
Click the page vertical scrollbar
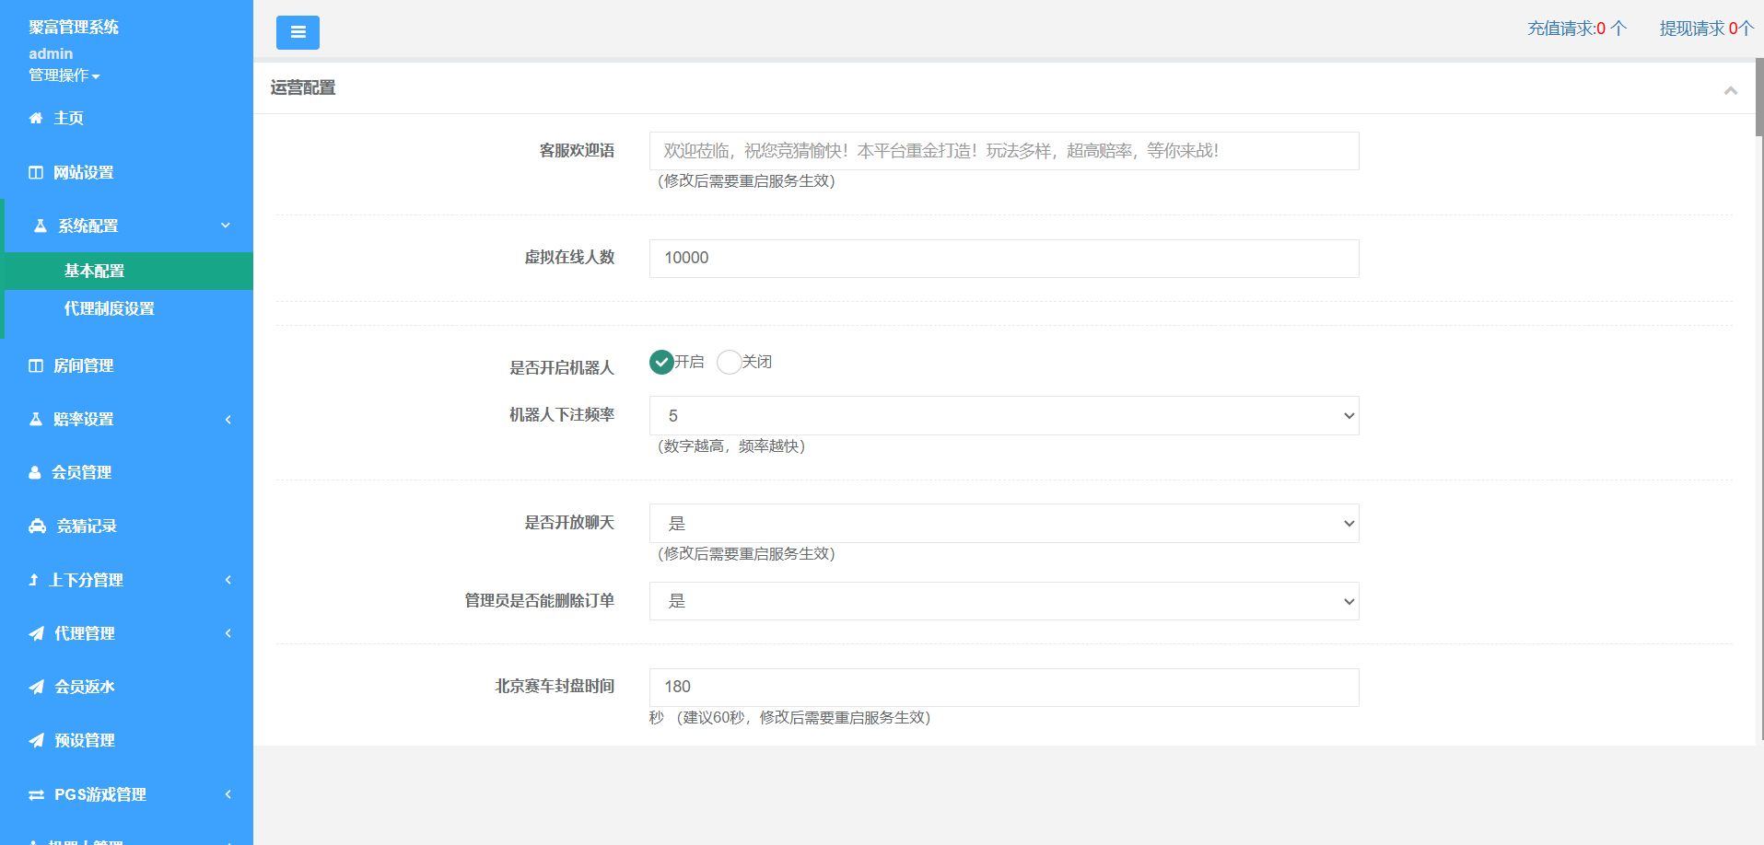(x=1759, y=97)
